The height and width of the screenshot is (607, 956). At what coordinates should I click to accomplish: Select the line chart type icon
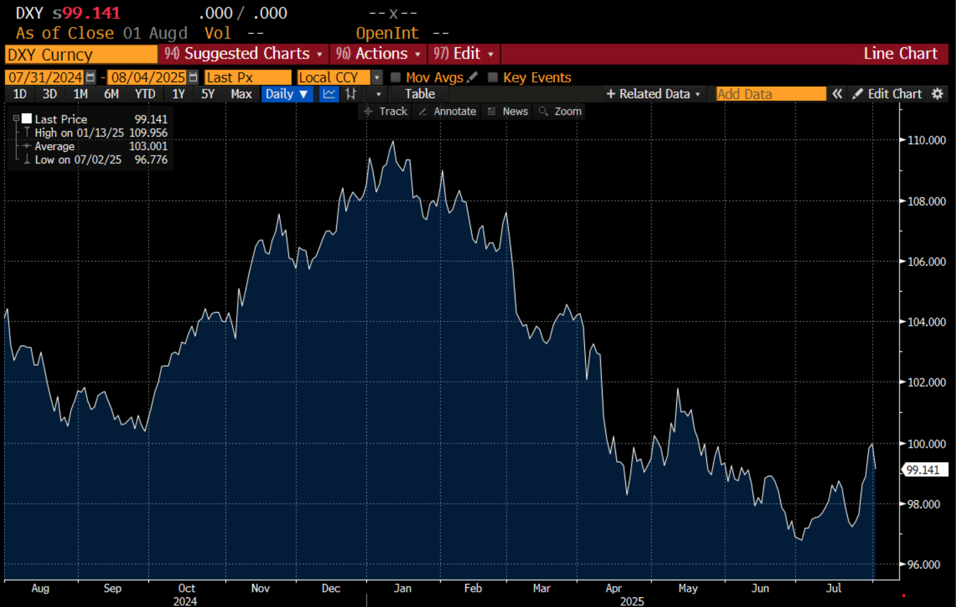(329, 94)
